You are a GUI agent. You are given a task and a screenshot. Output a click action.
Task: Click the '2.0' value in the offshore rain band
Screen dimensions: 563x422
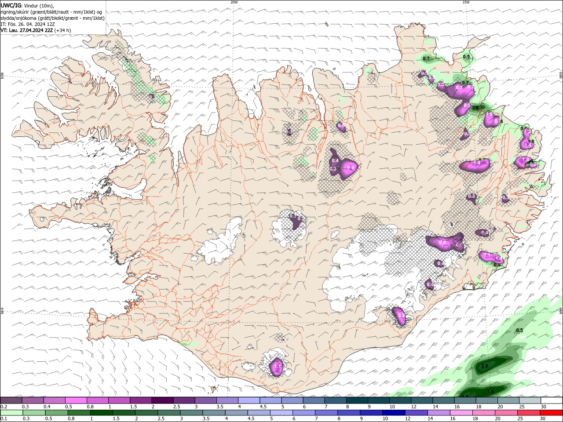485,366
